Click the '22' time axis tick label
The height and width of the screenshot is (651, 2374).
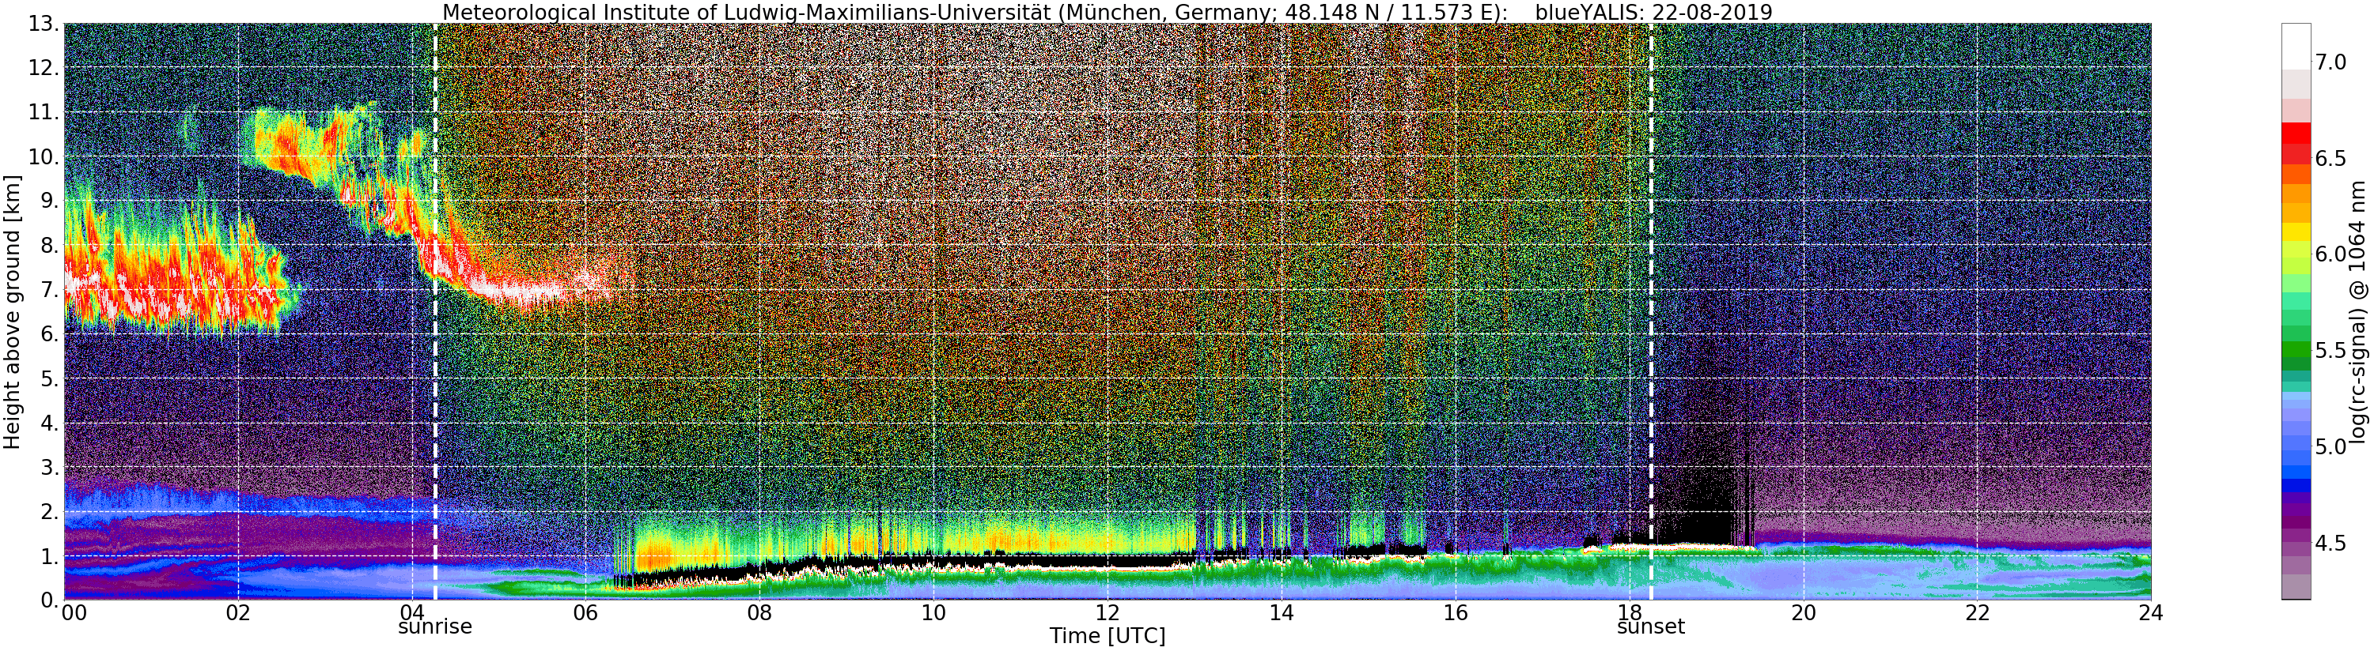[x=1977, y=613]
